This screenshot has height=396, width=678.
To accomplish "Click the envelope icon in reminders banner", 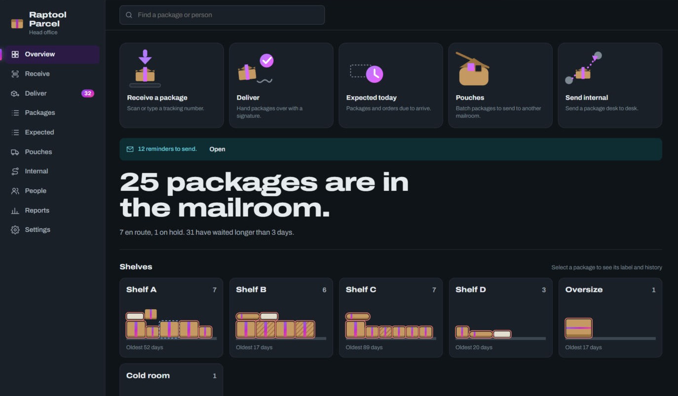I will [130, 149].
